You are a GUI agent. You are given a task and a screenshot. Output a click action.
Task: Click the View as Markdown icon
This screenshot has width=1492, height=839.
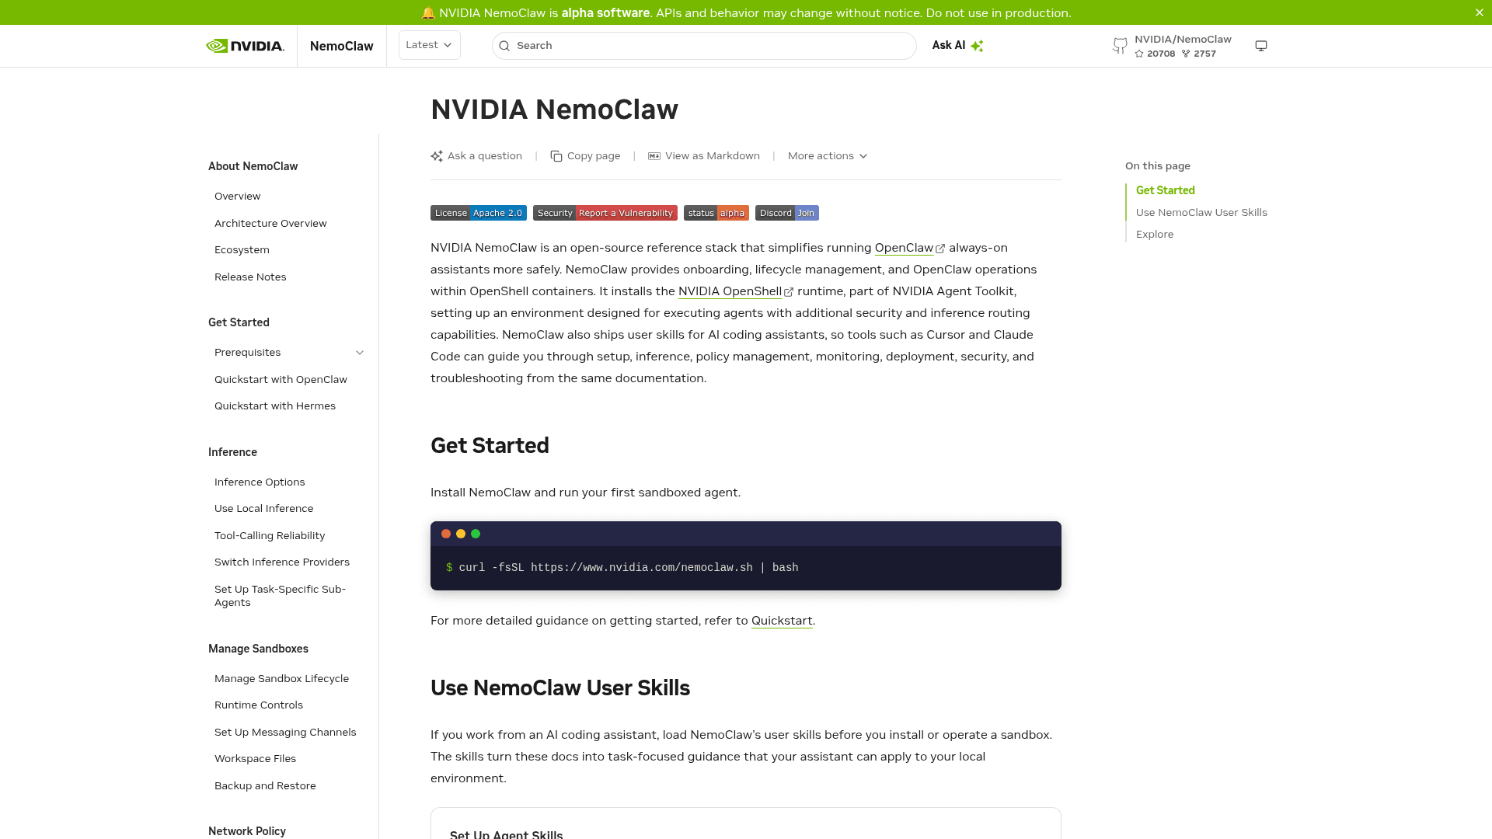(x=654, y=156)
